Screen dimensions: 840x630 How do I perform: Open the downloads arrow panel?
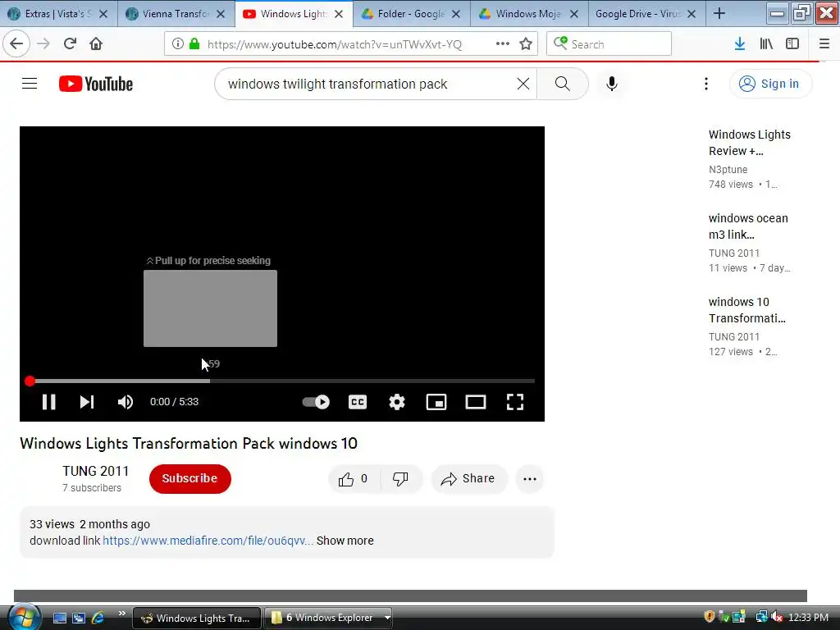coord(740,44)
